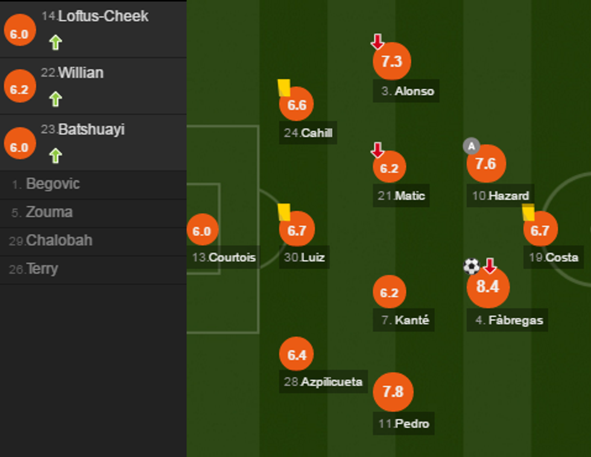Click the red substitution arrow above Alonso
The width and height of the screenshot is (591, 457).
(x=377, y=42)
